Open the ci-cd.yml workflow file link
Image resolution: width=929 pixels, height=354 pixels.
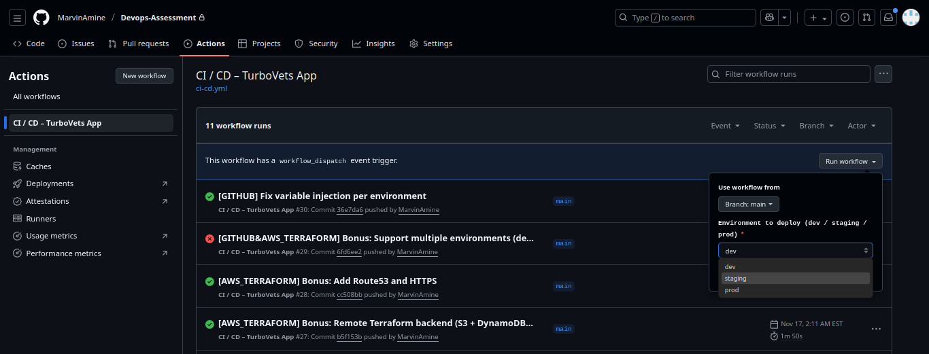tap(212, 88)
